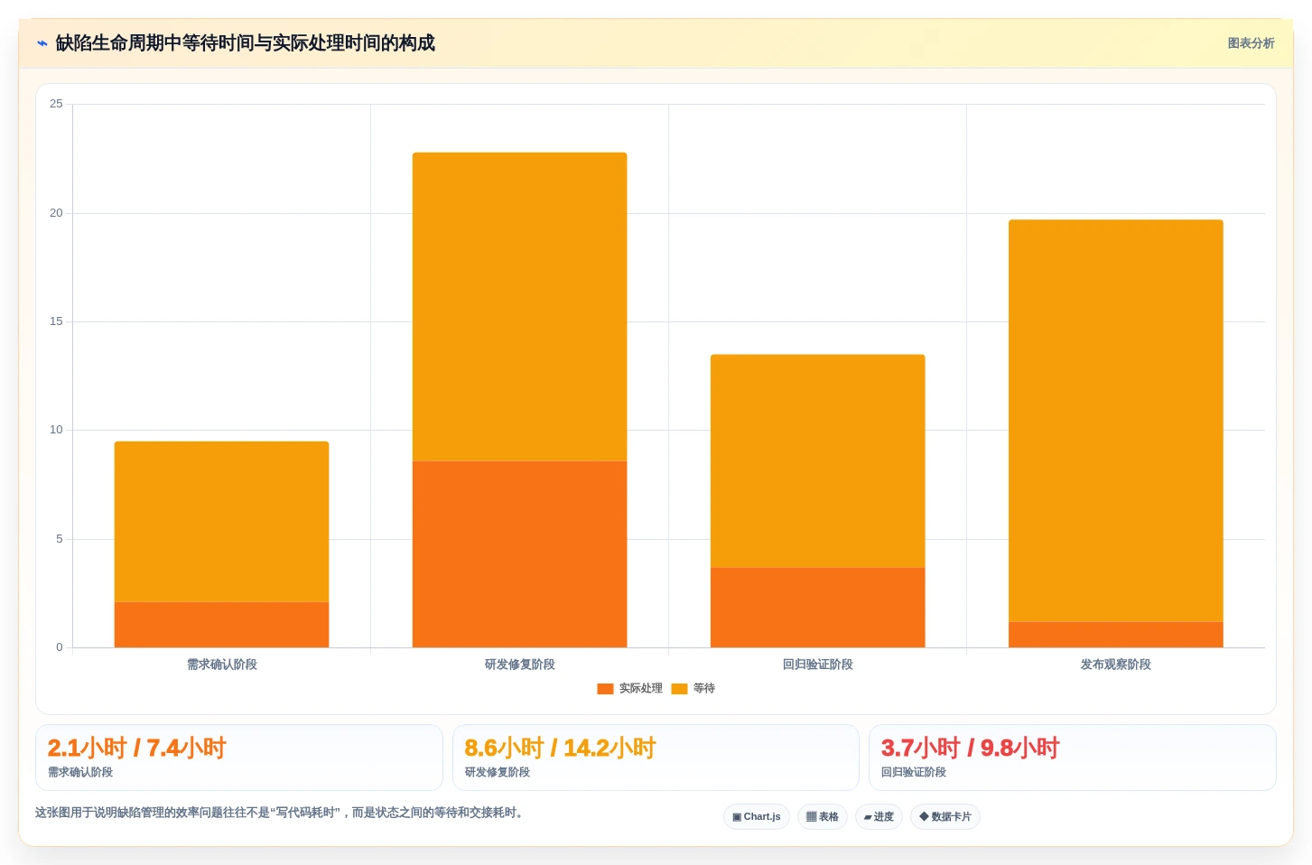Click the y-axis value 15

(56, 321)
